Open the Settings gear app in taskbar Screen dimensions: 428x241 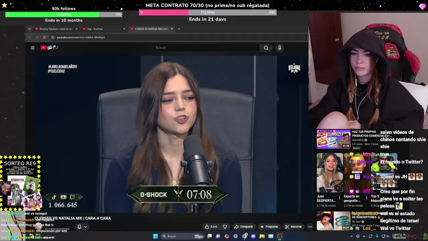pyautogui.click(x=235, y=236)
